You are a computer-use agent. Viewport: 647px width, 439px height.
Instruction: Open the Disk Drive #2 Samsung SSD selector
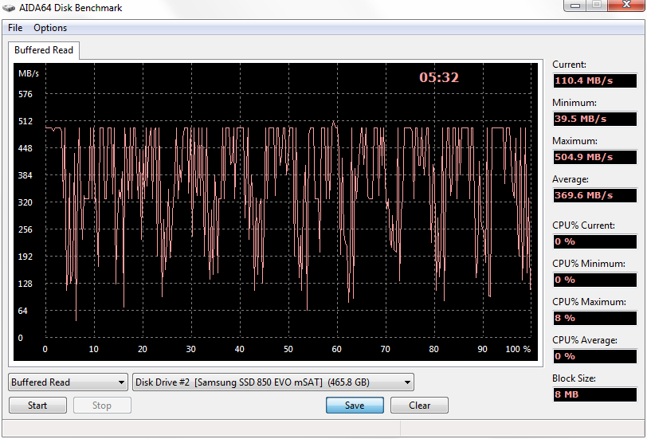coord(273,382)
